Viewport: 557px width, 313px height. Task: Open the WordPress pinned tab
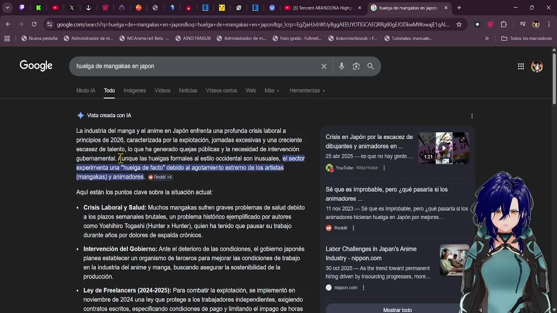point(272,7)
